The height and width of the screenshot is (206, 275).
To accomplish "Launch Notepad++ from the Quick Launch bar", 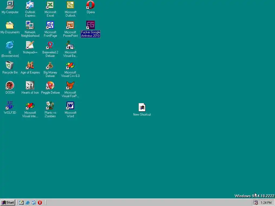I will pos(21,203).
